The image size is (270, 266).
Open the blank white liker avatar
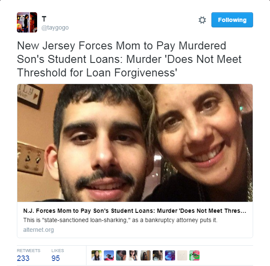point(182,255)
